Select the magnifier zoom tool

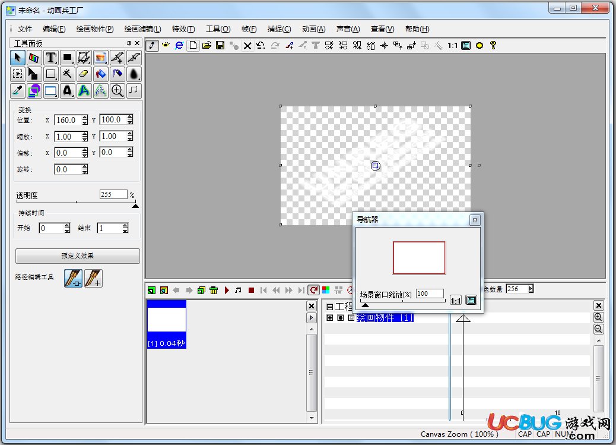tap(118, 90)
